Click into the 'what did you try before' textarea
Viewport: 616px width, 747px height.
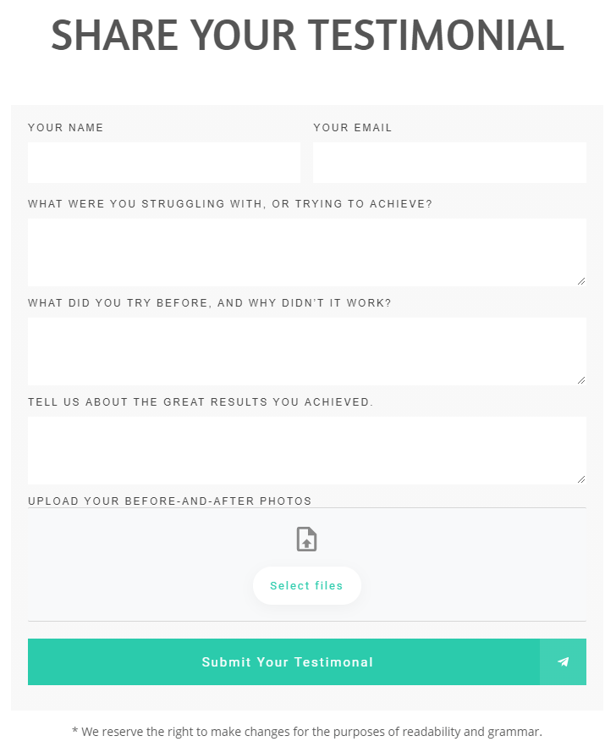(306, 351)
